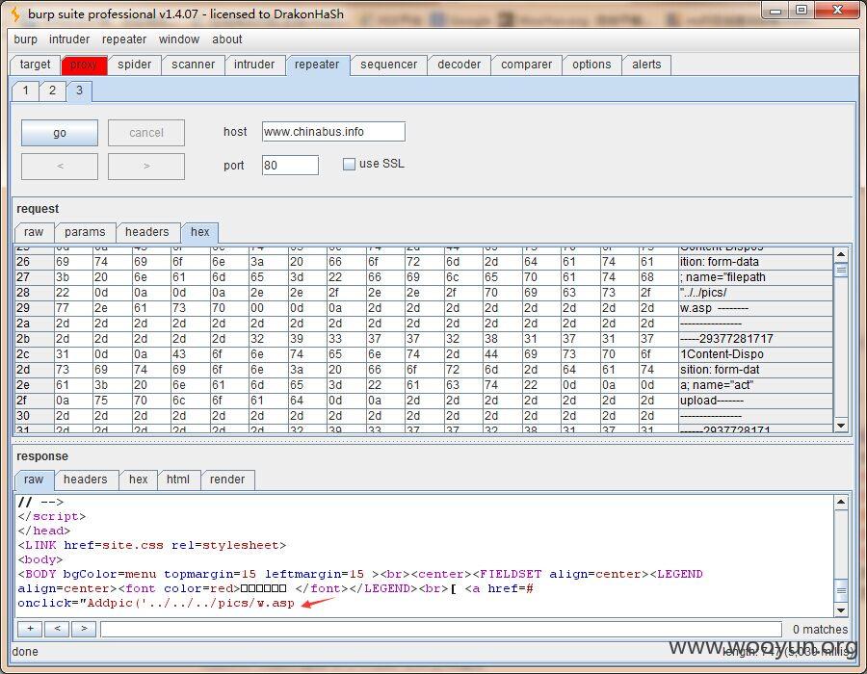Send the request with the go button

point(60,133)
